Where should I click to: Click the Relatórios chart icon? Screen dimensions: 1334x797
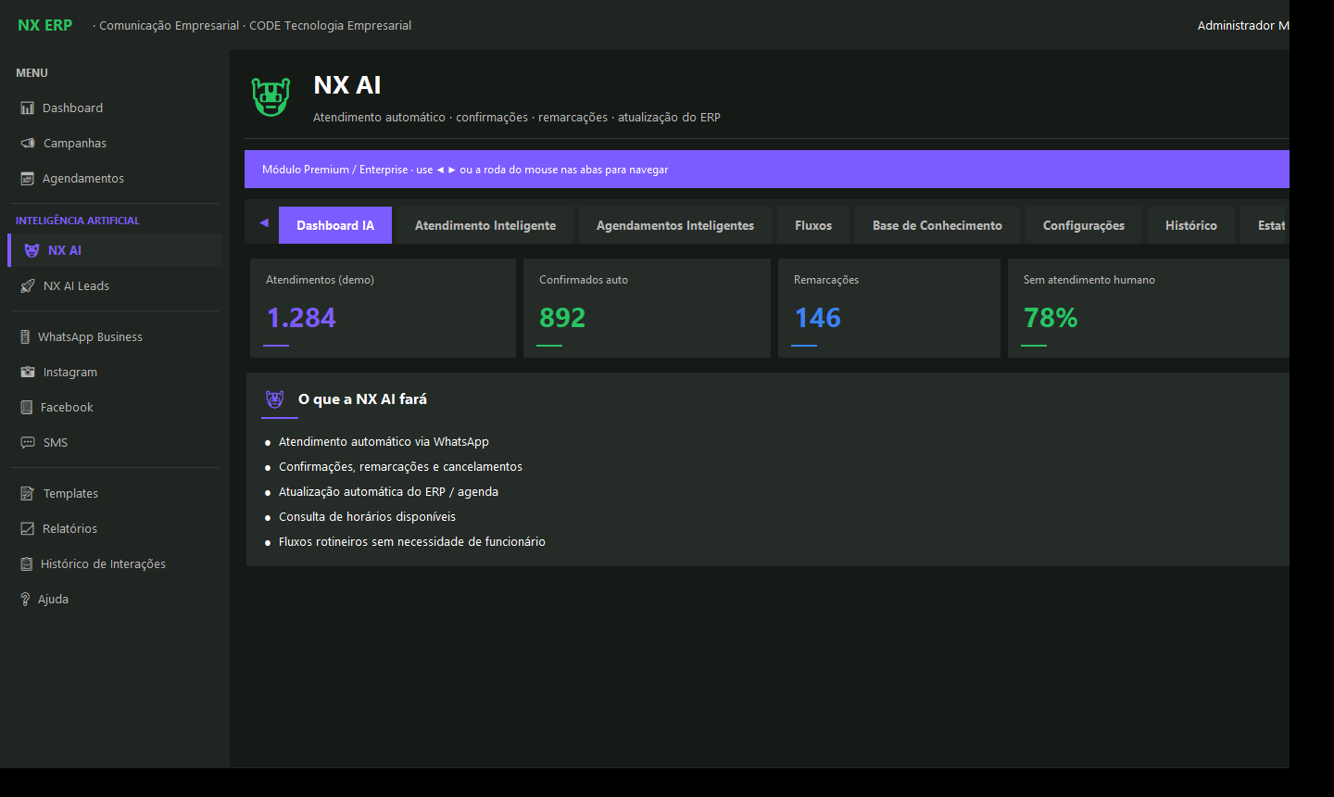[27, 529]
